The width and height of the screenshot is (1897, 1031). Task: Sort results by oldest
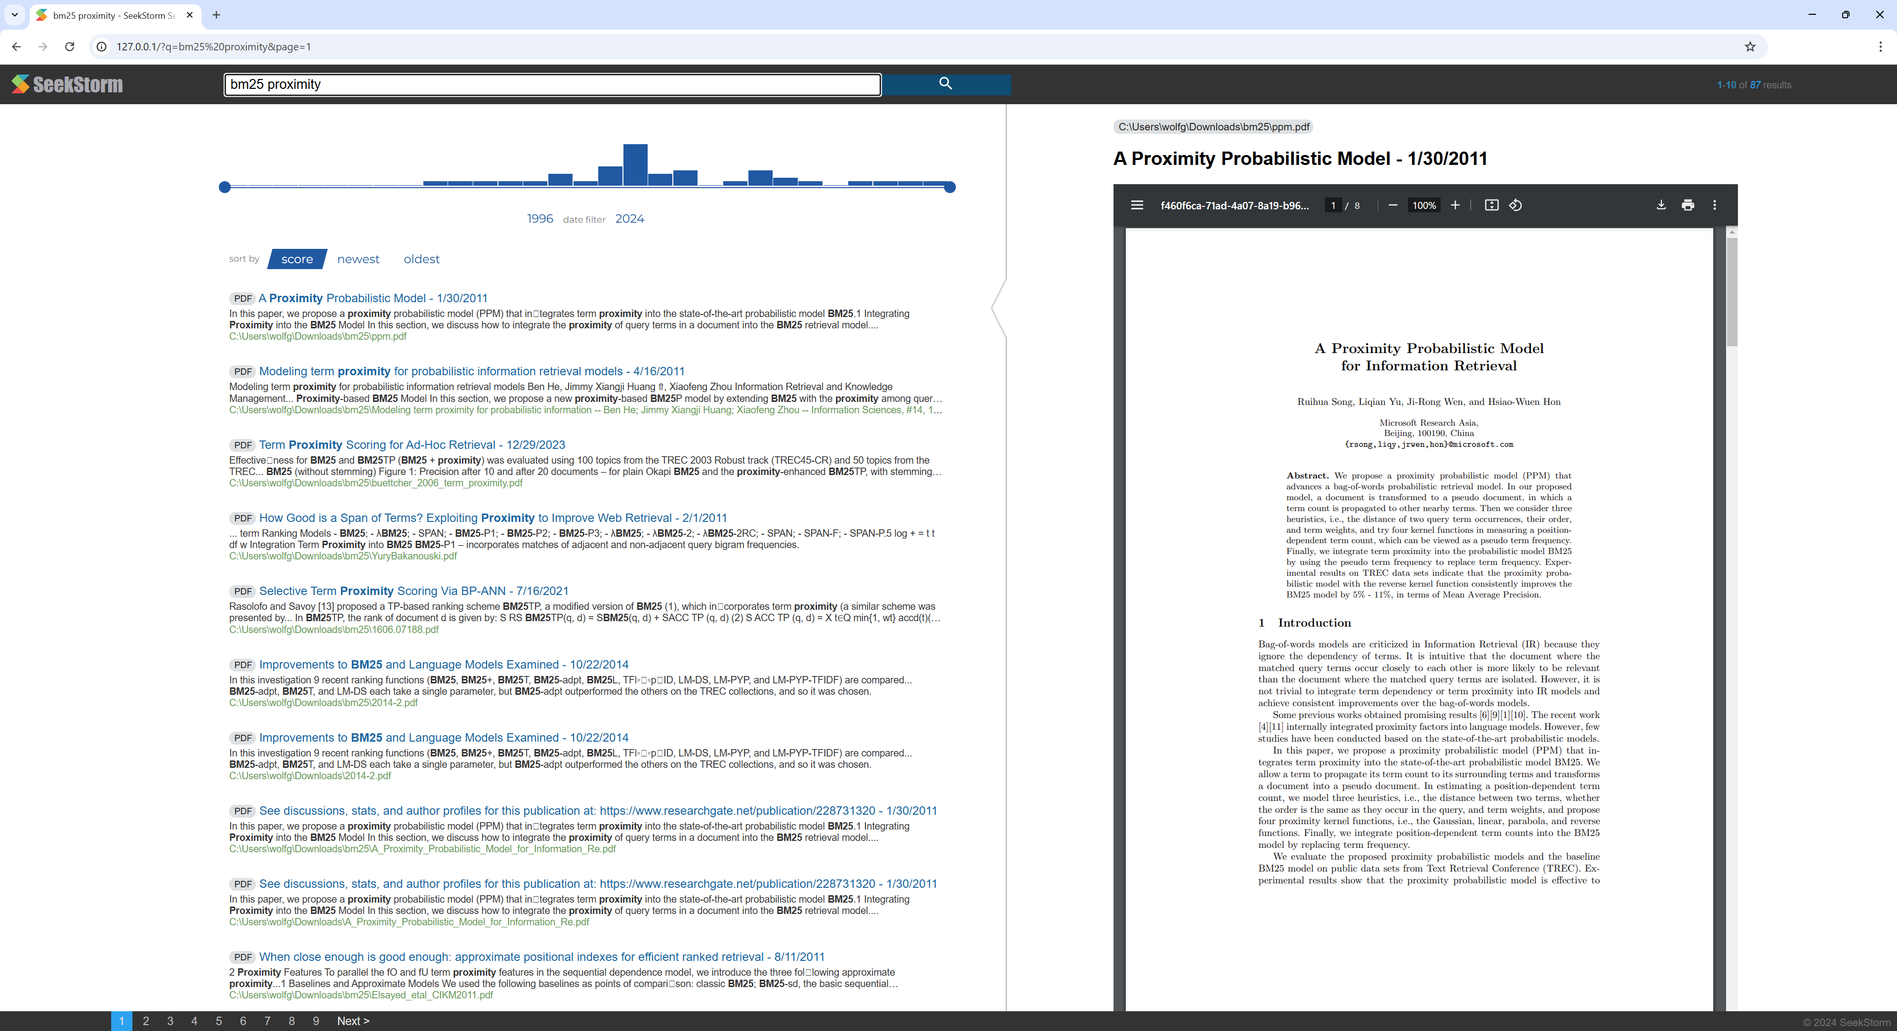point(421,259)
